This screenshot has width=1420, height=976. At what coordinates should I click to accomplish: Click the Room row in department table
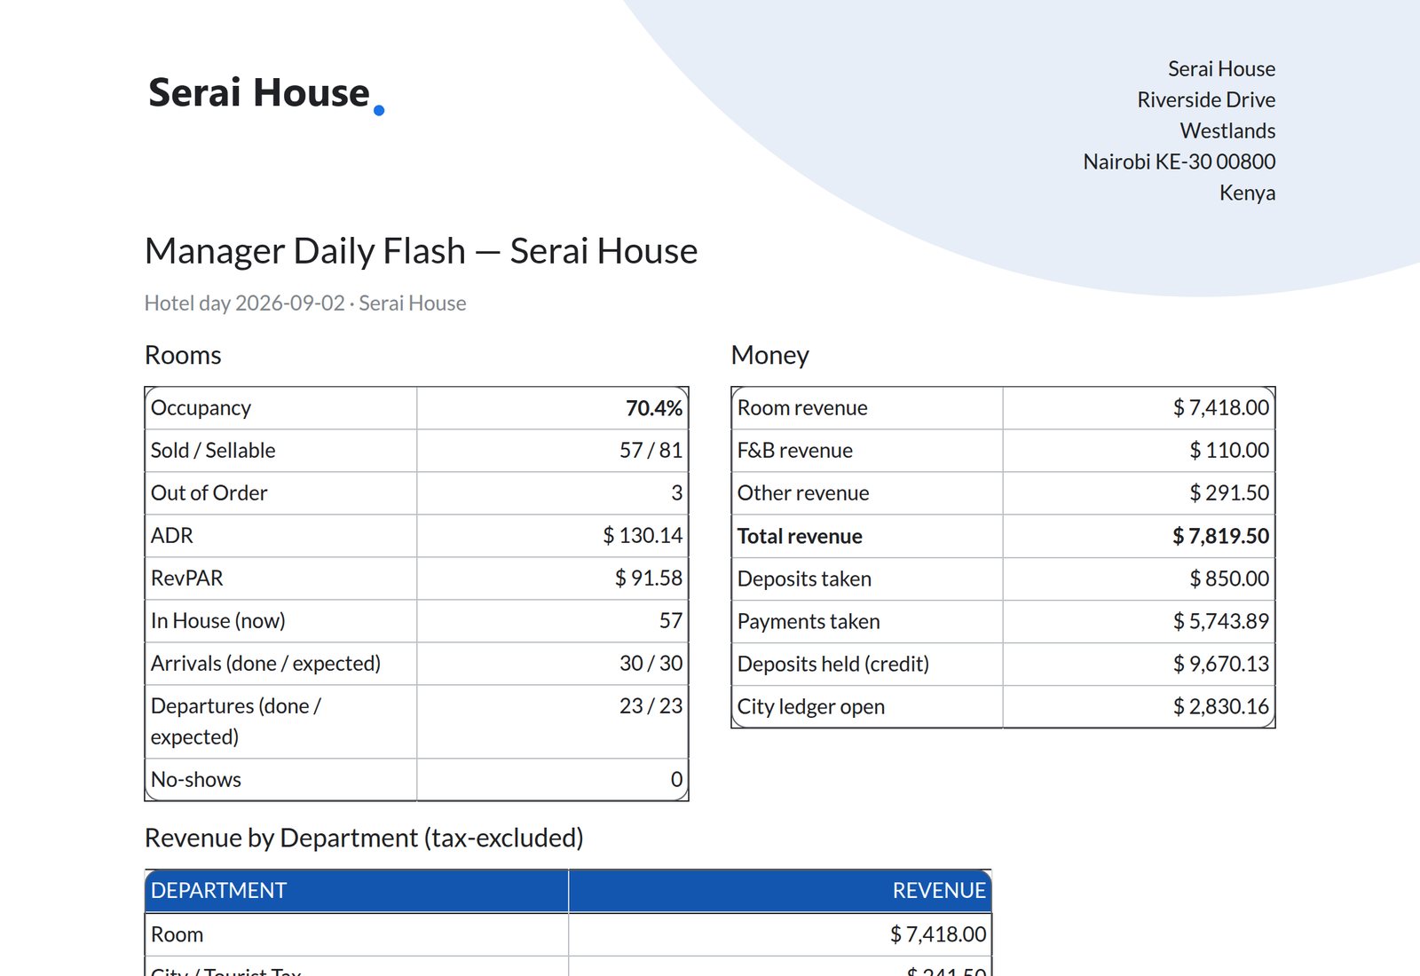[x=568, y=934]
